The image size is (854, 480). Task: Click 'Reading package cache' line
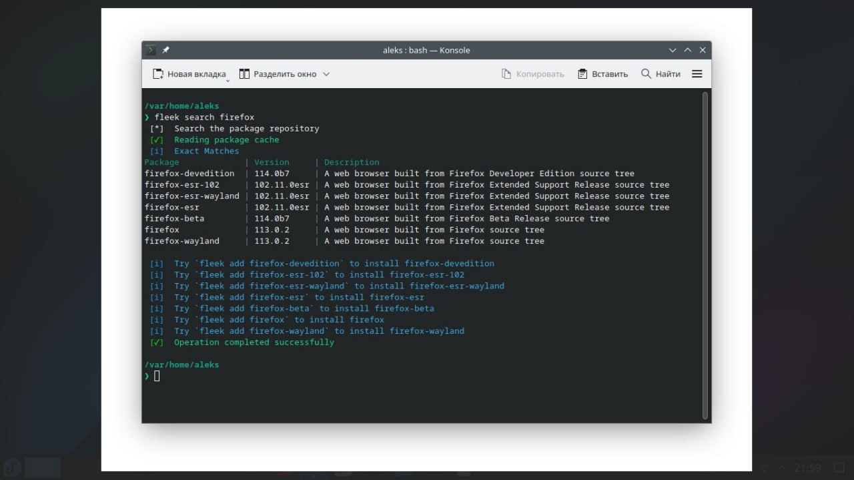click(227, 140)
